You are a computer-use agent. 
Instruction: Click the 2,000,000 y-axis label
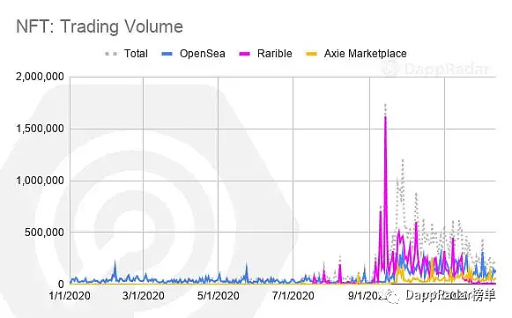tap(40, 77)
